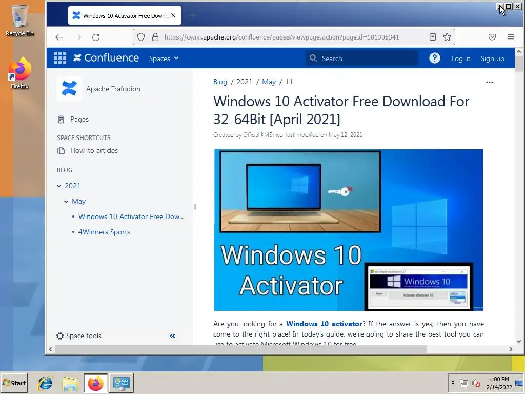Save page to Pocket icon
Image resolution: width=525 pixels, height=394 pixels.
click(x=492, y=37)
